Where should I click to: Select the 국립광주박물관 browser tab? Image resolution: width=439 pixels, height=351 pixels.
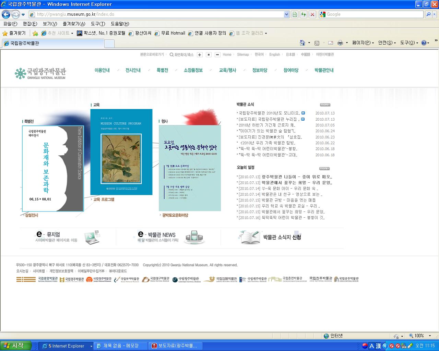pyautogui.click(x=53, y=44)
